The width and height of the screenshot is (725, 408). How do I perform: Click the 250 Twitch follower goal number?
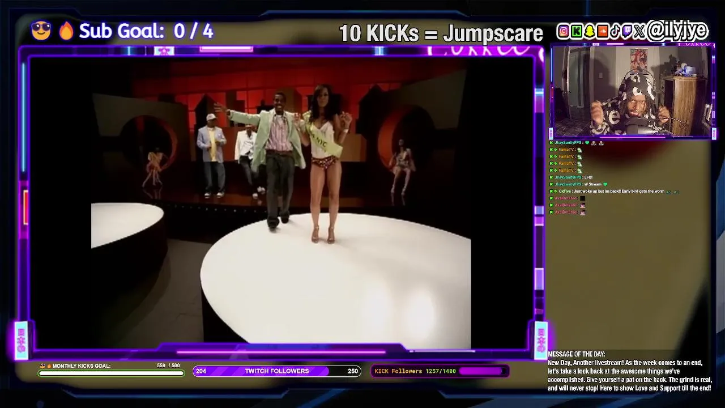coord(353,371)
